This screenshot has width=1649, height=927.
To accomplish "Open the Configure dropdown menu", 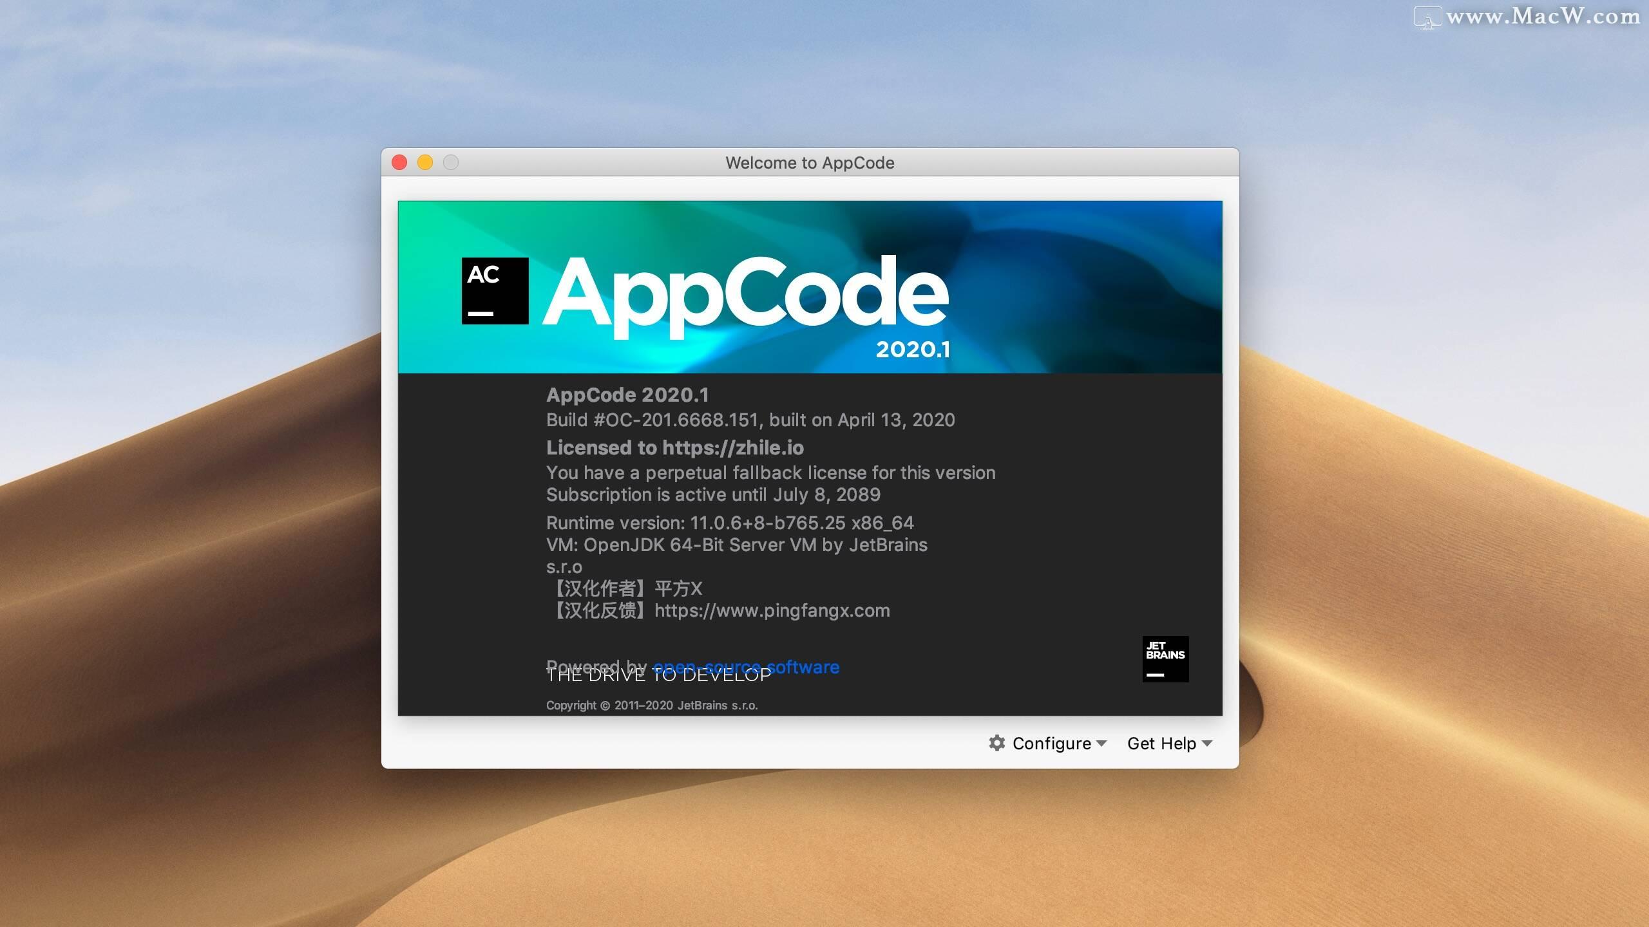I will [x=1052, y=744].
